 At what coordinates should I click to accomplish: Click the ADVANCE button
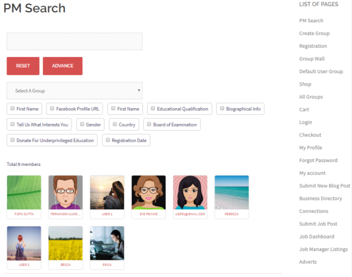(62, 66)
